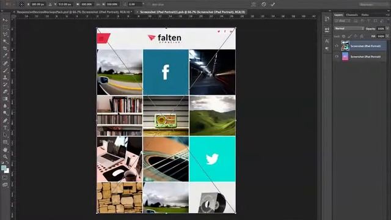This screenshot has height=220, width=391.
Task: Toggle lock position
Action: click(356, 37)
